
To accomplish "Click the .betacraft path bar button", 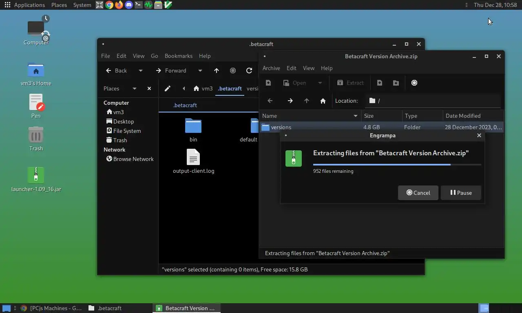I will click(230, 88).
